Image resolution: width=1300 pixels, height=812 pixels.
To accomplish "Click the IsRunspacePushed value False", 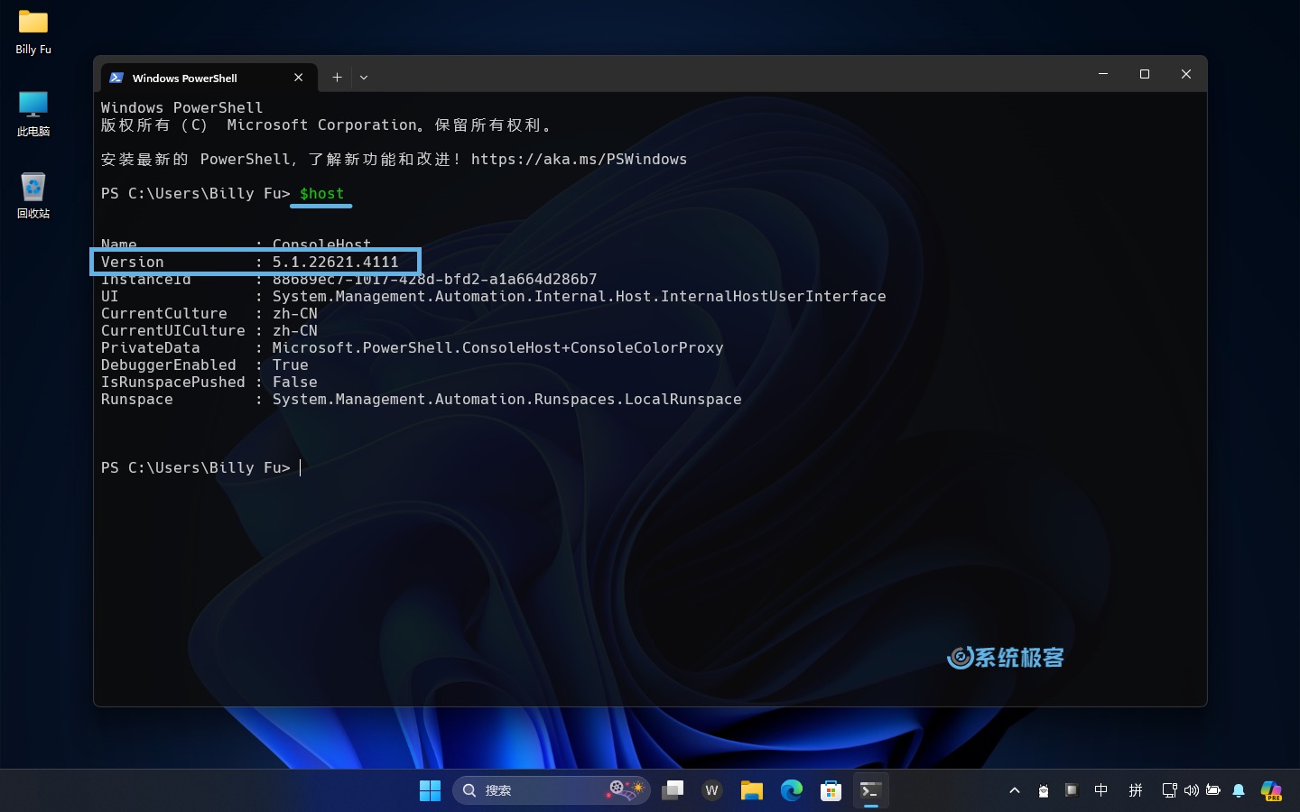I will point(295,383).
